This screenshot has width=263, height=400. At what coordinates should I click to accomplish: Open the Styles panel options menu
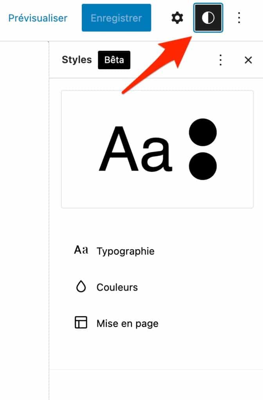tap(221, 60)
